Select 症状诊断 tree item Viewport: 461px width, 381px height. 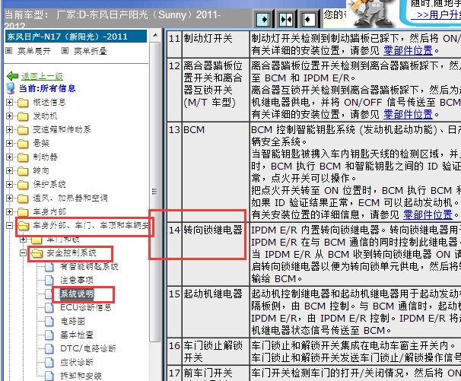77,362
